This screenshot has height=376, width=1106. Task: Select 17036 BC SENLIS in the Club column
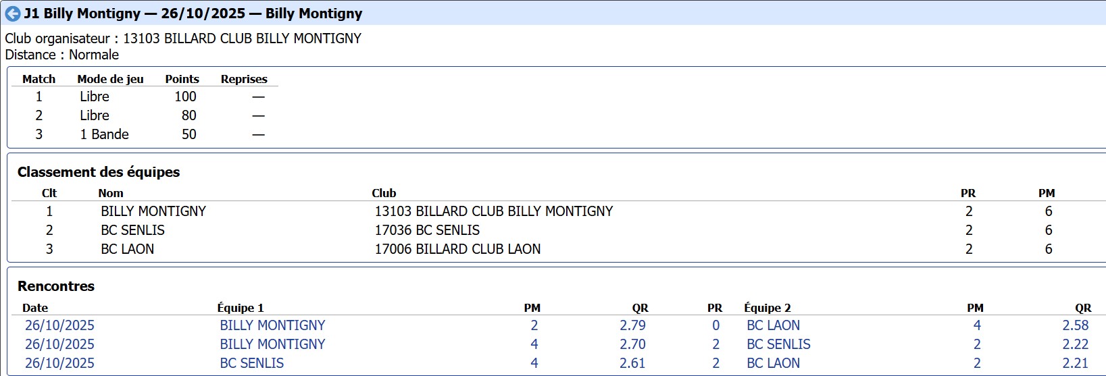tap(427, 230)
